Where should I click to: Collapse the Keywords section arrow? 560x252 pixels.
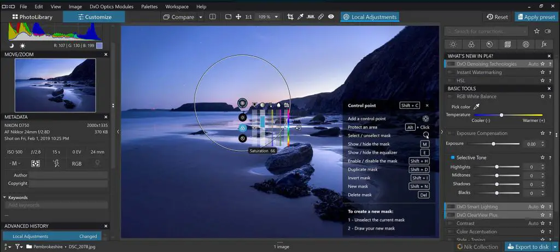(4, 197)
